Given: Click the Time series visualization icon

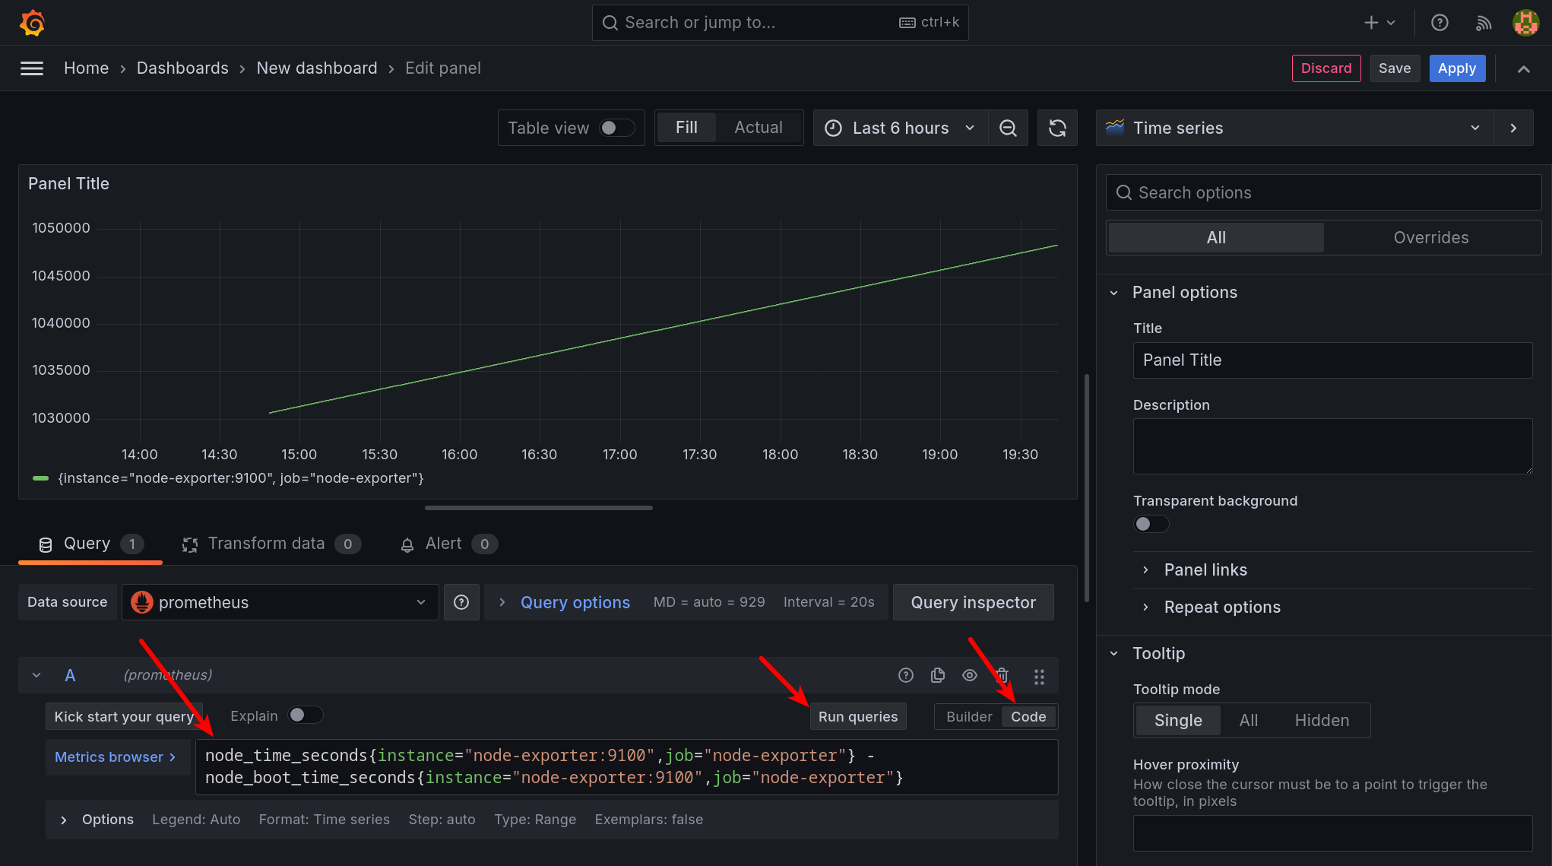Looking at the screenshot, I should (1115, 127).
